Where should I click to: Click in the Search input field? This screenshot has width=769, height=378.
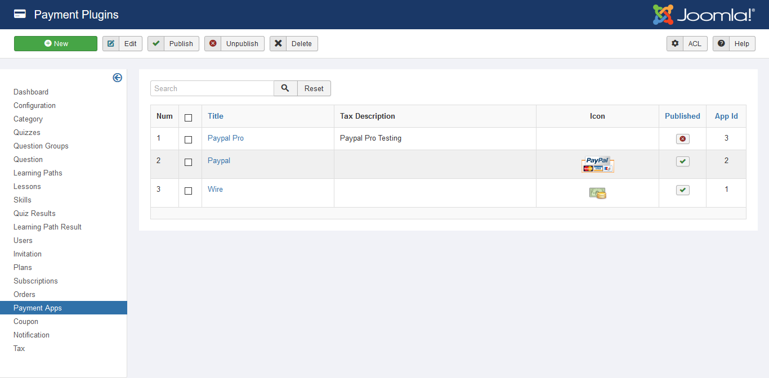[x=212, y=88]
